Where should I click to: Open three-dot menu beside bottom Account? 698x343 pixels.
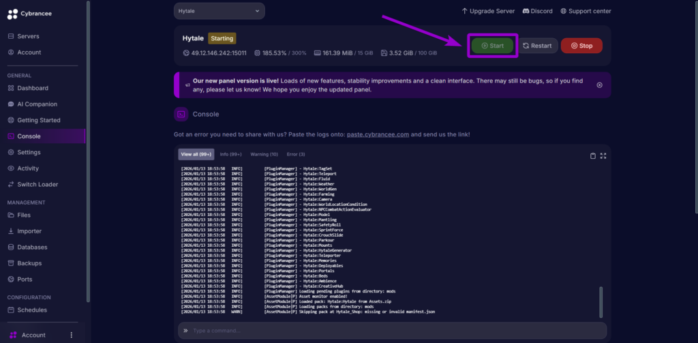pos(72,335)
